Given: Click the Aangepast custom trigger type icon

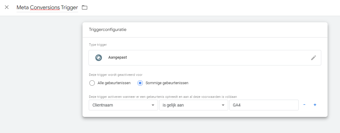Looking at the screenshot, I should (99, 58).
